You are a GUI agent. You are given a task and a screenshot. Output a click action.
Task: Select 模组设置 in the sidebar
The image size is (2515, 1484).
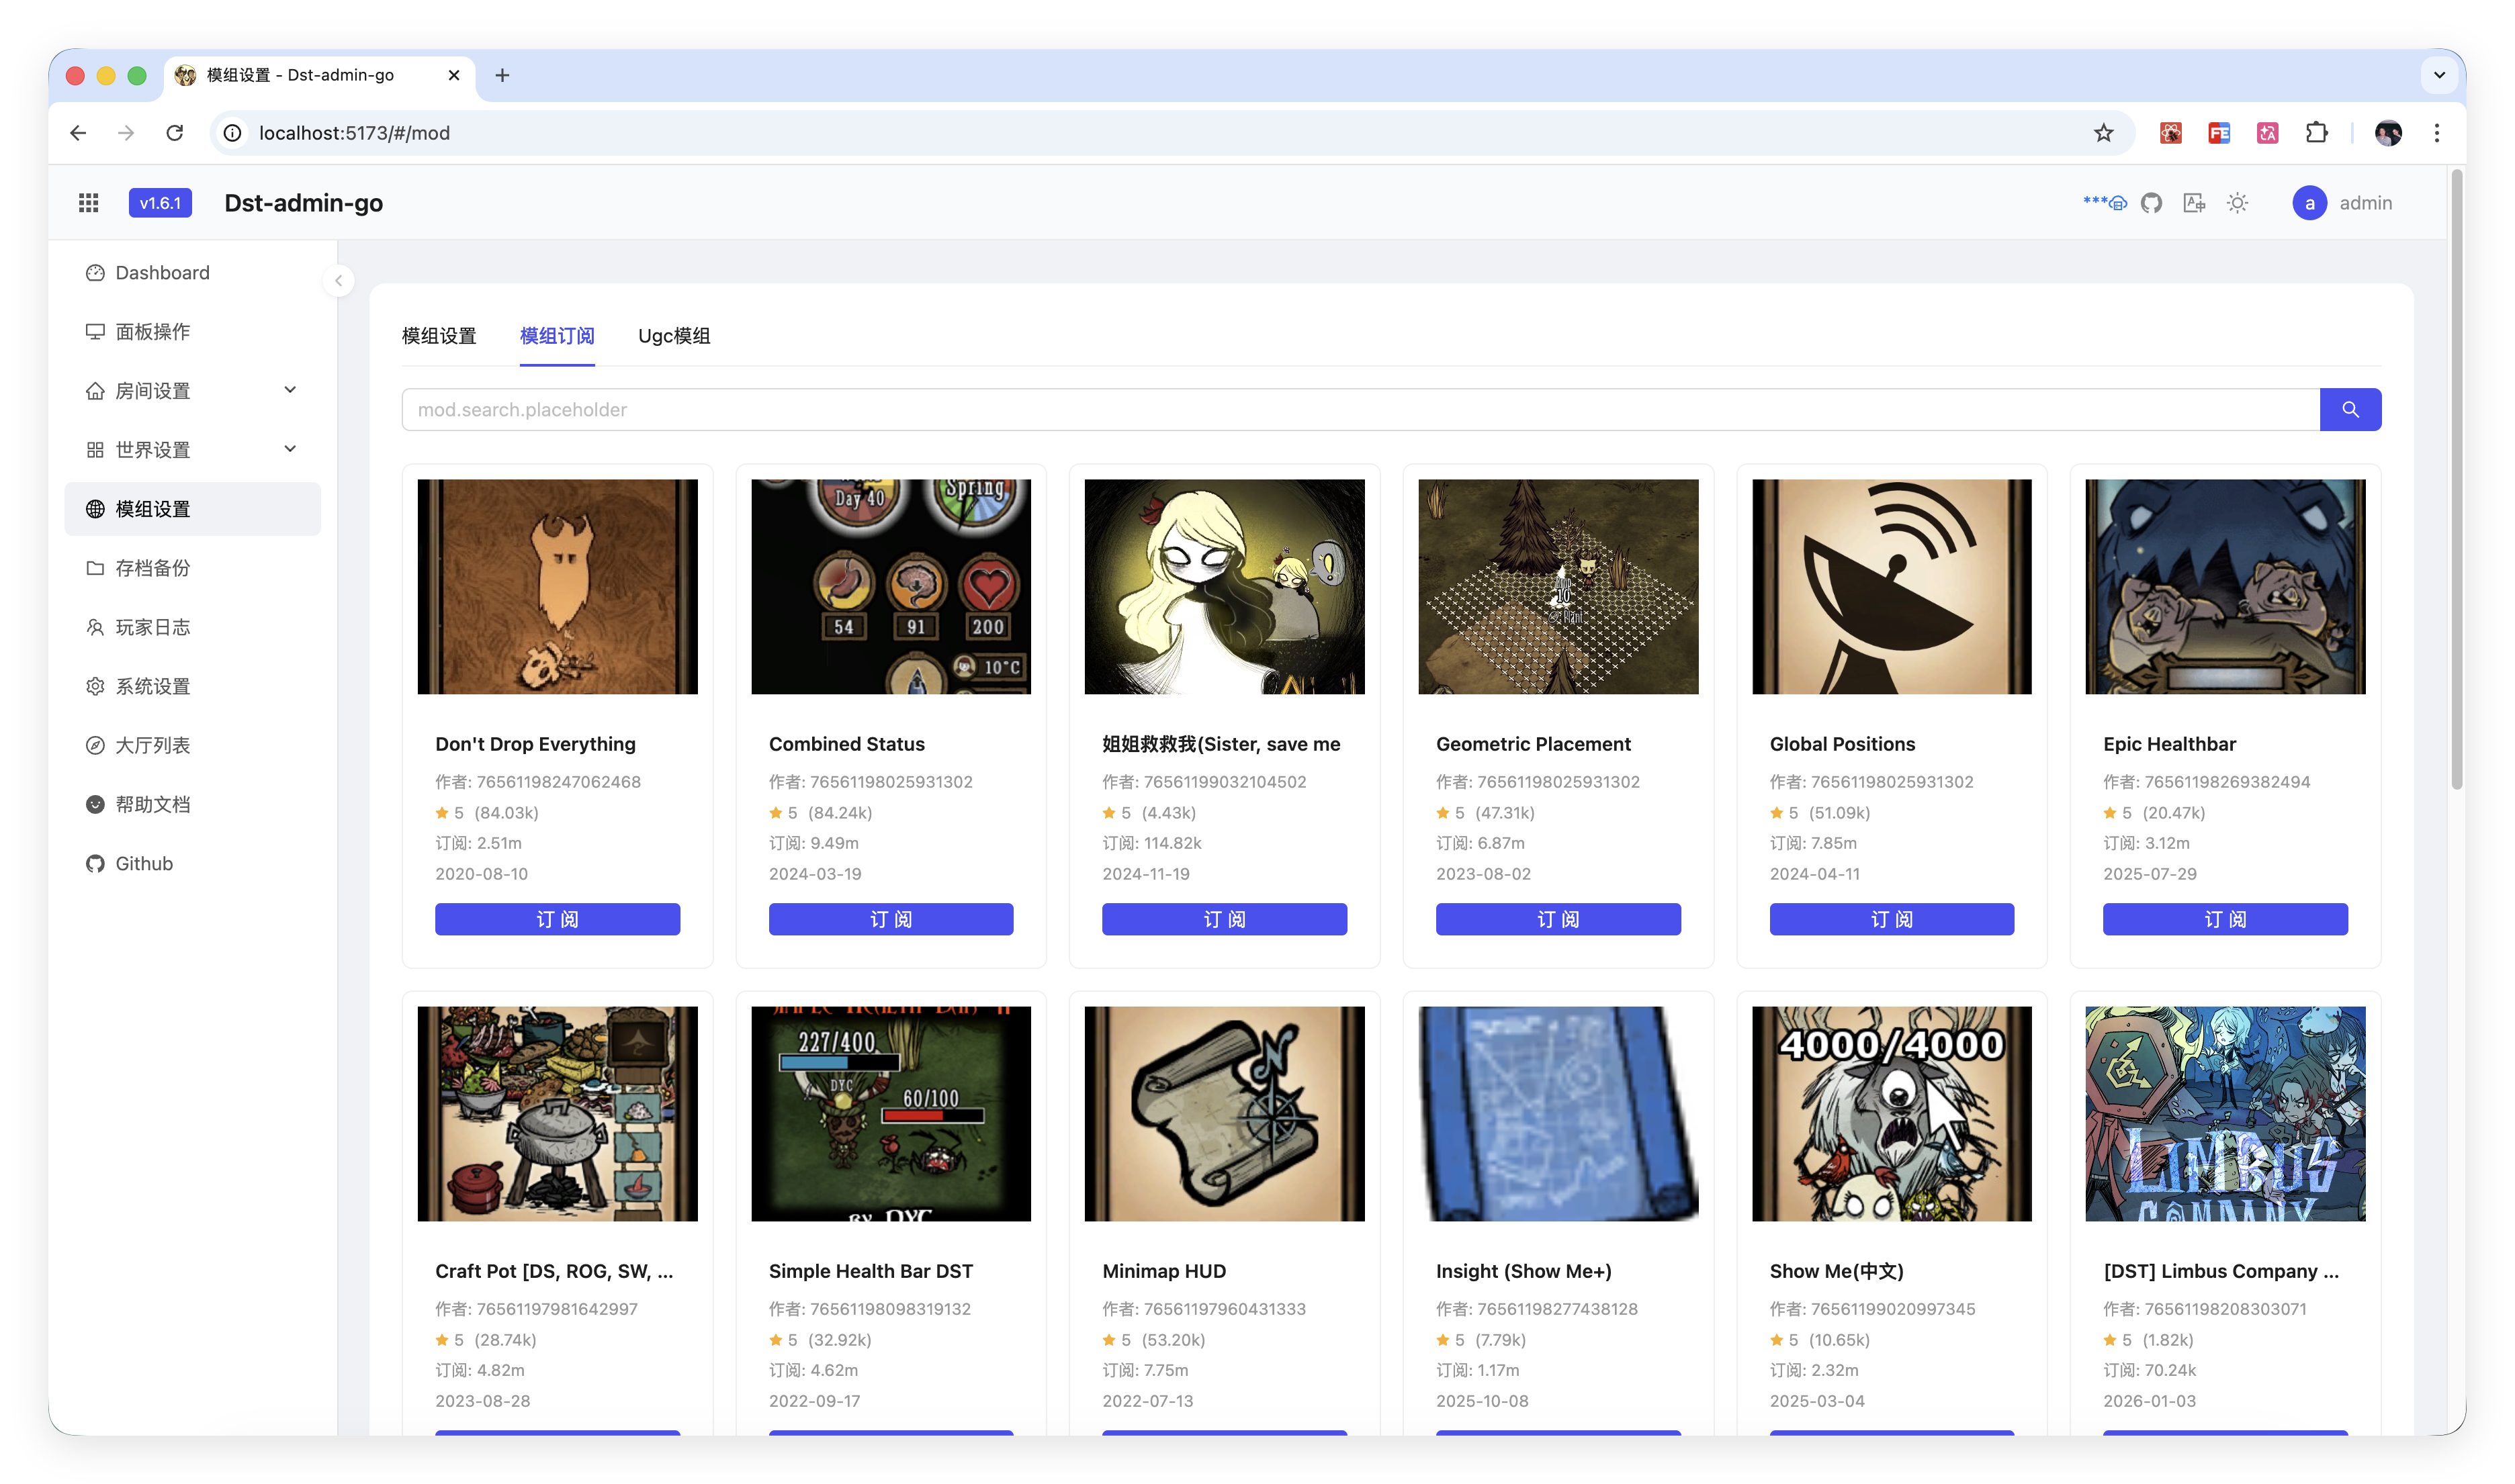193,509
